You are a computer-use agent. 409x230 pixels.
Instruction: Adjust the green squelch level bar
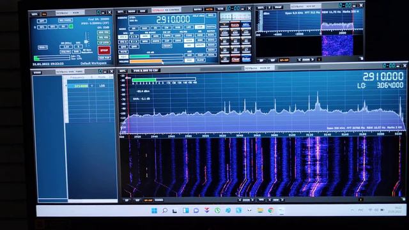pos(157,57)
